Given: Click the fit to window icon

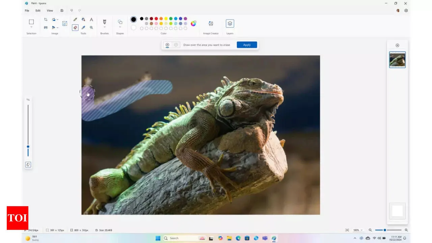Looking at the screenshot, I should click(x=347, y=230).
